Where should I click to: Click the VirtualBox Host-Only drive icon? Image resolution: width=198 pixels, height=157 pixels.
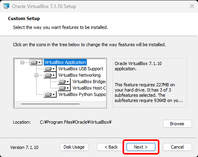(x=64, y=88)
